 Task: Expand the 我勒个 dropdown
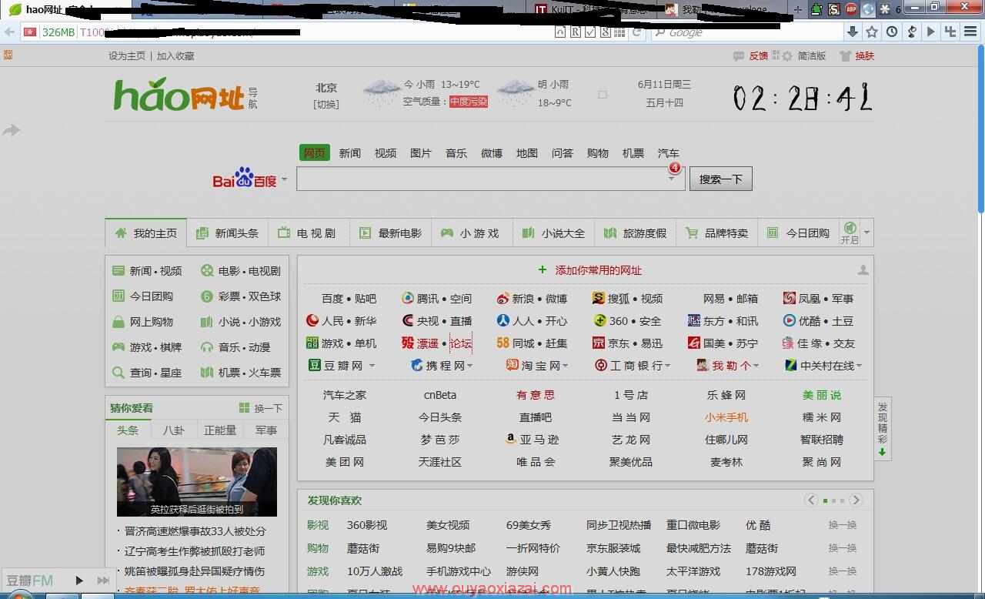click(x=756, y=366)
